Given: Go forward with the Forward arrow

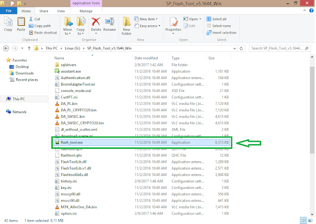Looking at the screenshot, I should (15, 48).
